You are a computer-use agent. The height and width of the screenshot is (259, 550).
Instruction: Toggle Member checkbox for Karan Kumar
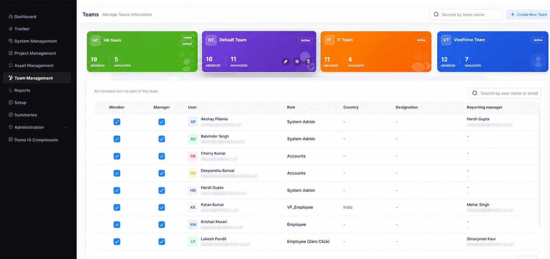[117, 207]
